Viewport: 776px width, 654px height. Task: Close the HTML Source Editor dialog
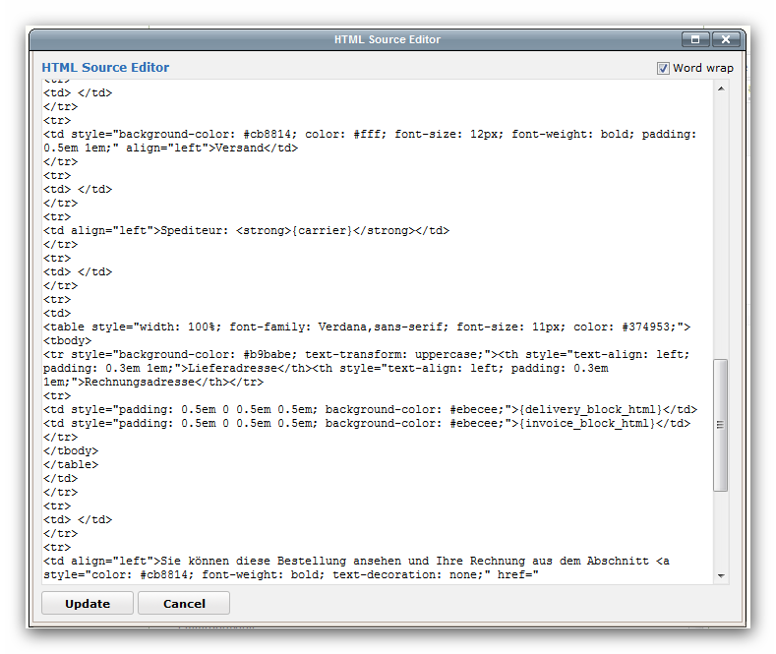726,39
